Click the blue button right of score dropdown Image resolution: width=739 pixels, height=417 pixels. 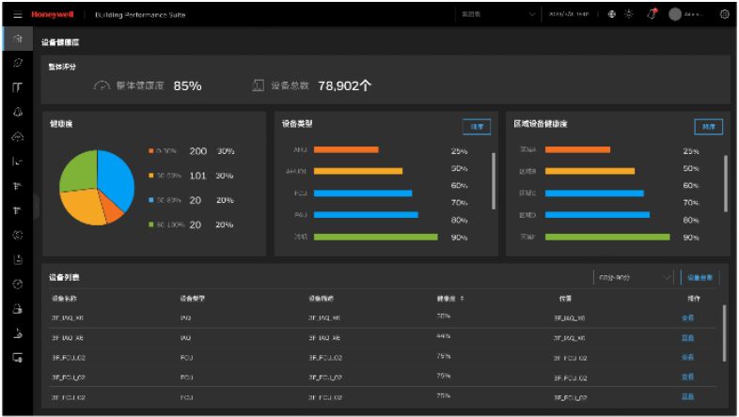click(x=699, y=277)
